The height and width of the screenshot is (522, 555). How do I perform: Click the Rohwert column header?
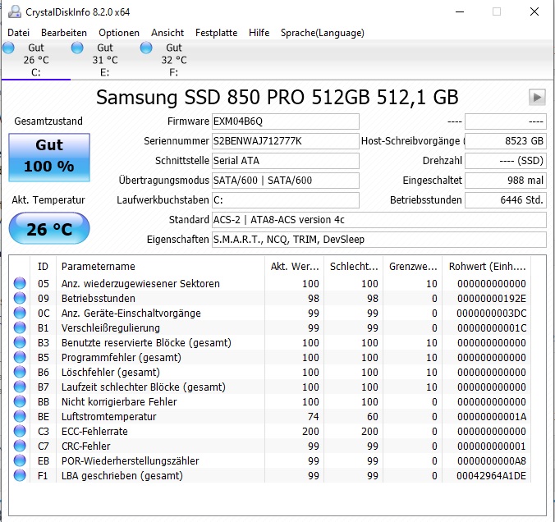(x=487, y=266)
